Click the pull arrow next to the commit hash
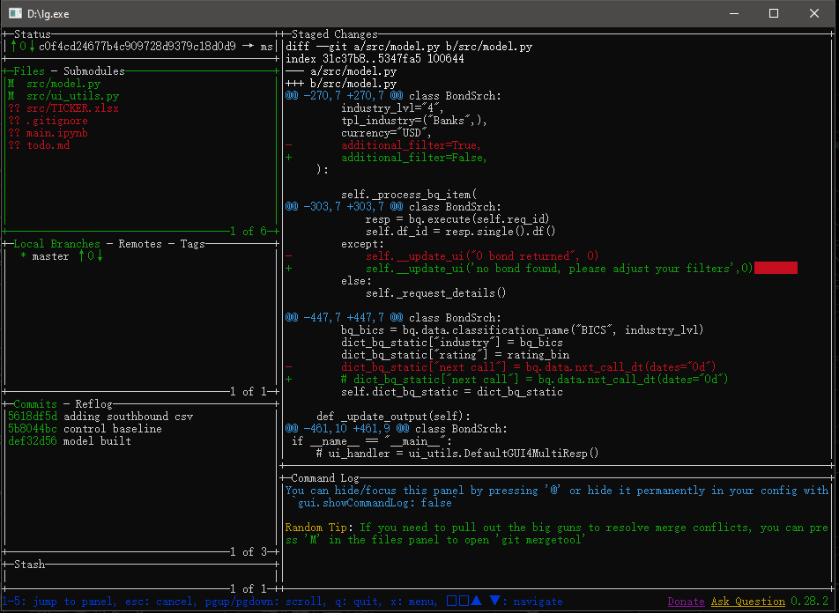Viewport: 839px width, 613px height. coord(32,47)
